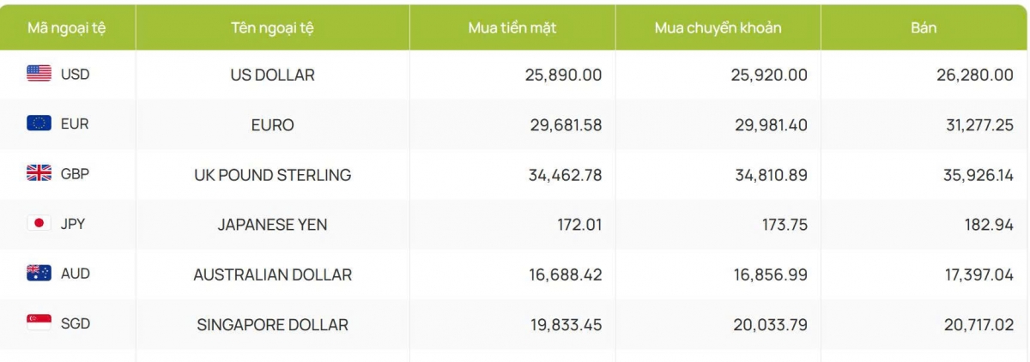The height and width of the screenshot is (362, 1030).
Task: Click the European Union flag icon
Action: pos(39,124)
